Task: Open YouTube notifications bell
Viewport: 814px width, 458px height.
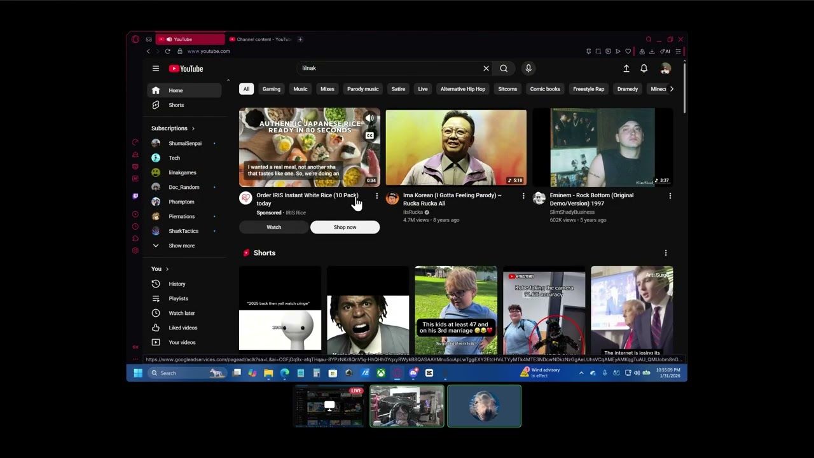Action: click(644, 68)
